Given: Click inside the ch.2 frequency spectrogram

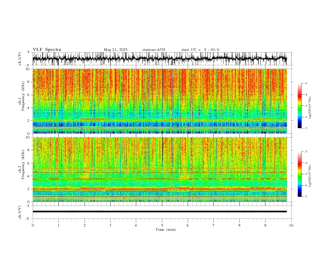Looking at the screenshot, I should point(160,169).
